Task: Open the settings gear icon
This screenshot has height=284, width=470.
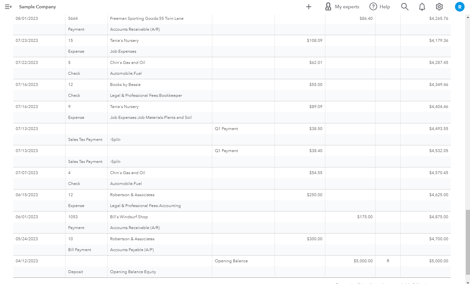Action: pyautogui.click(x=439, y=7)
